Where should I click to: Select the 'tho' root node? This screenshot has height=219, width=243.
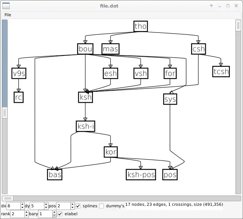coord(141,26)
